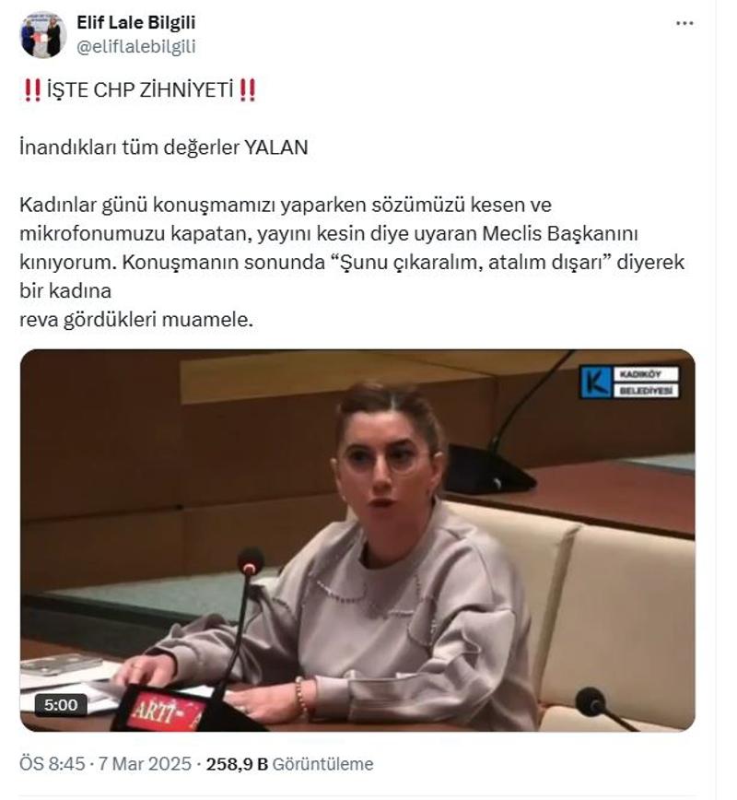Open the three-dot more options menu
The width and height of the screenshot is (737, 800).
684,23
